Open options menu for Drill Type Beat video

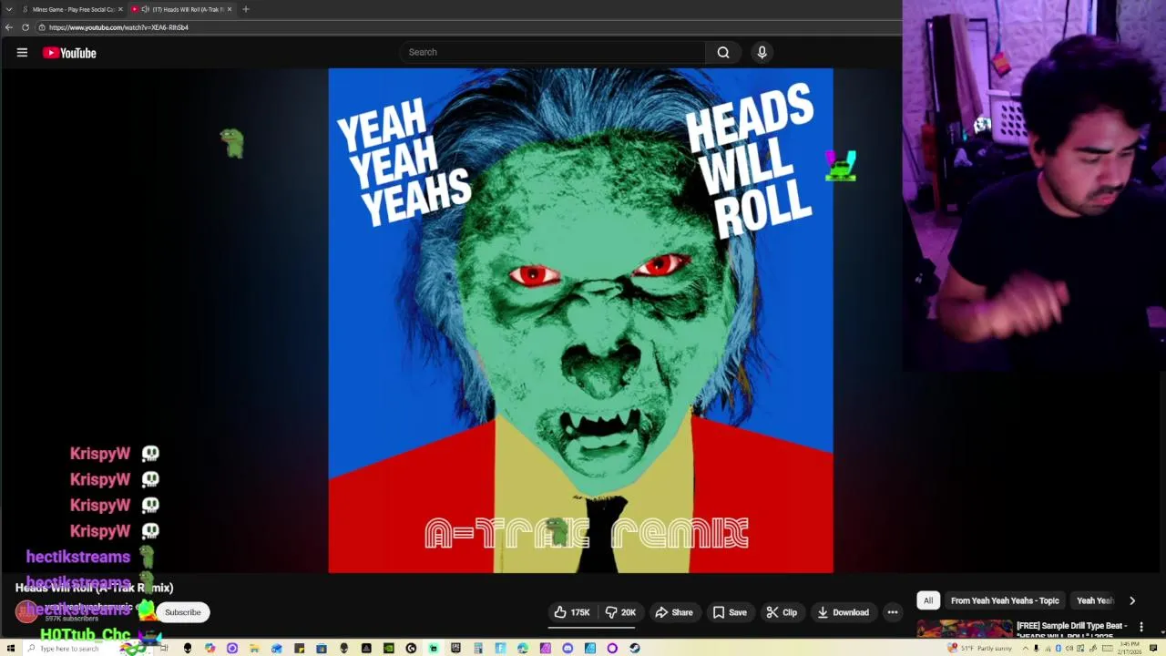click(x=1140, y=627)
